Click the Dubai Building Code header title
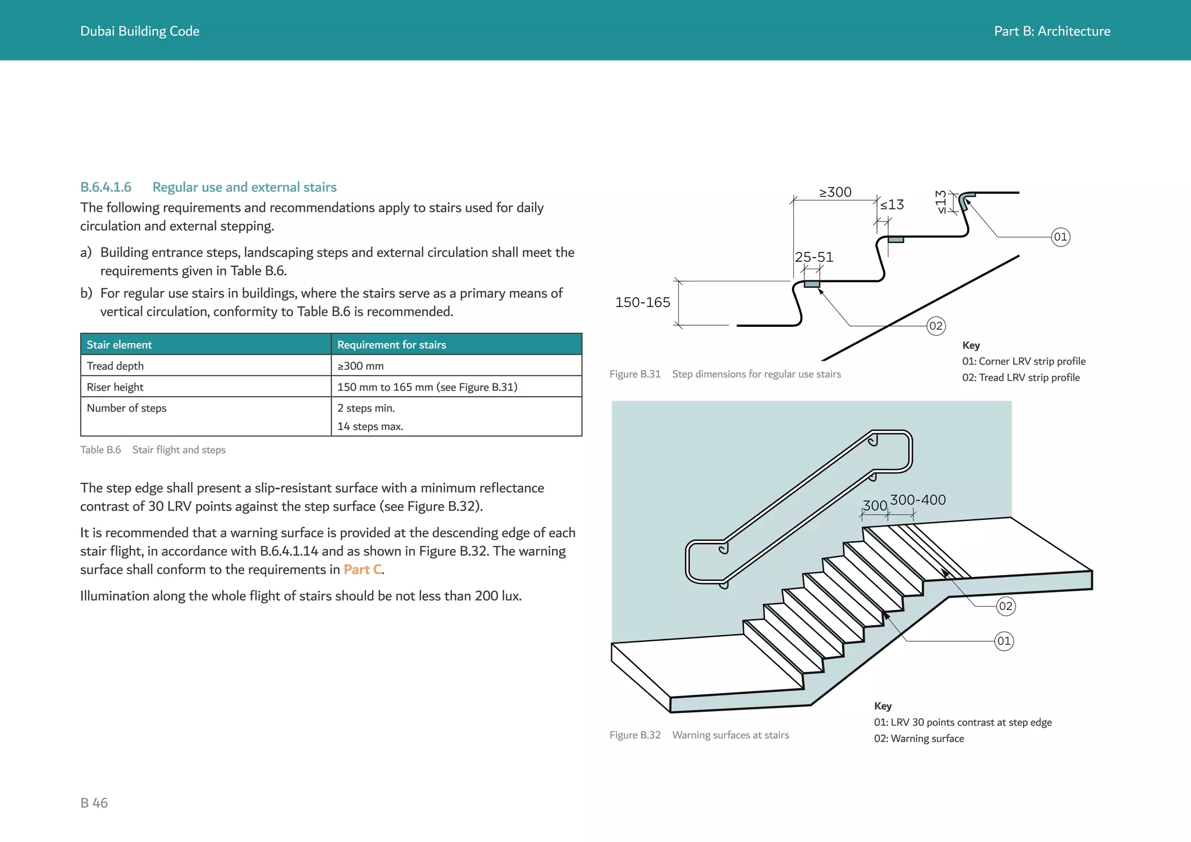The image size is (1191, 842). (140, 31)
